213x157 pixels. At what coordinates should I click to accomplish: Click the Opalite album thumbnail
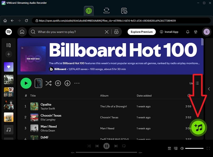(34, 106)
